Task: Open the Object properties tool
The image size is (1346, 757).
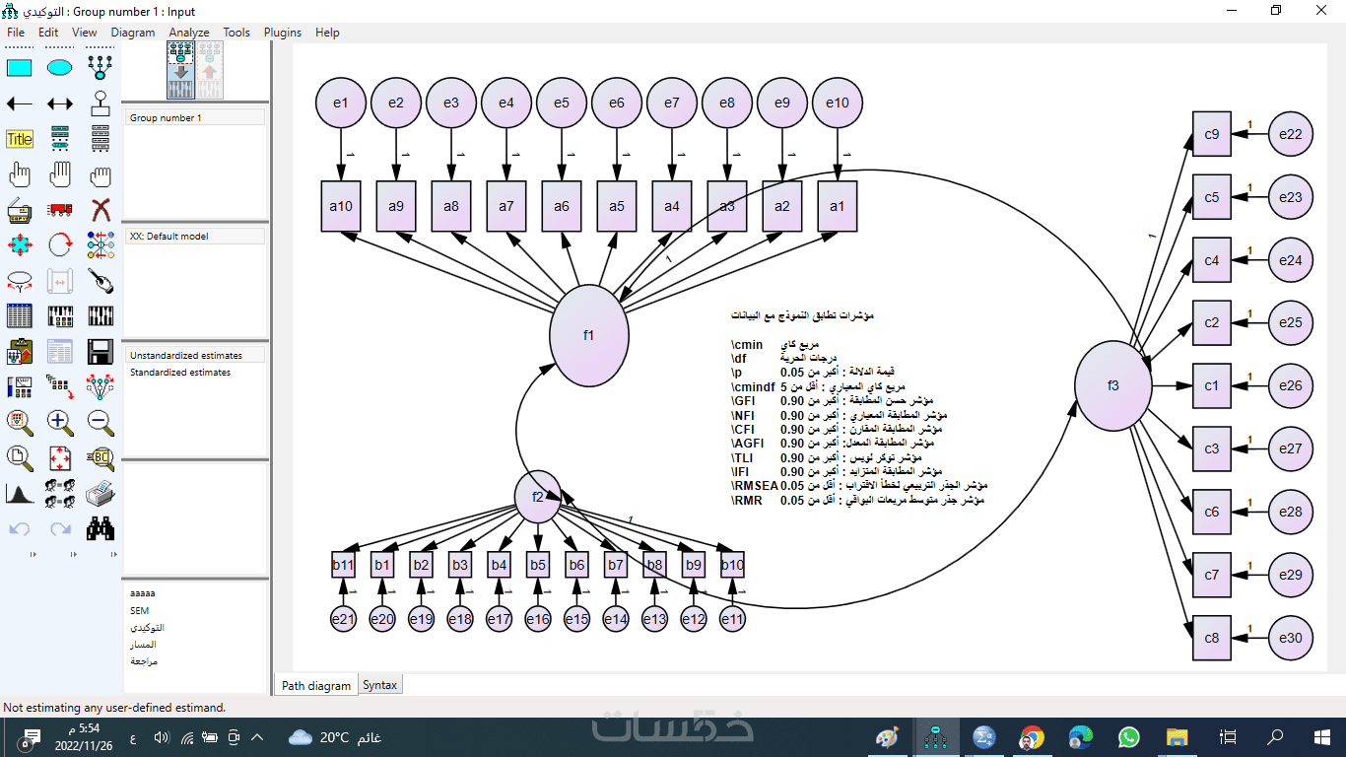Action: coord(20,386)
